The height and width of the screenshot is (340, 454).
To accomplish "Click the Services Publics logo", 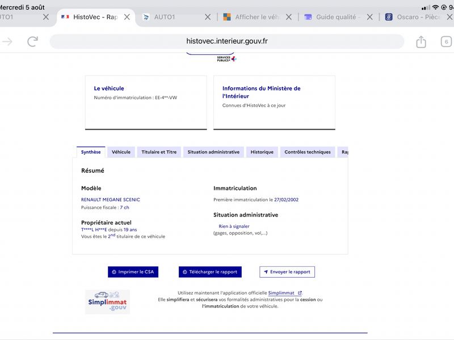I will (x=226, y=59).
